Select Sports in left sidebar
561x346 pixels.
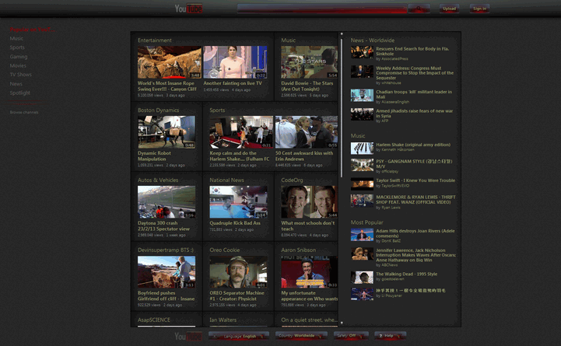tap(17, 47)
